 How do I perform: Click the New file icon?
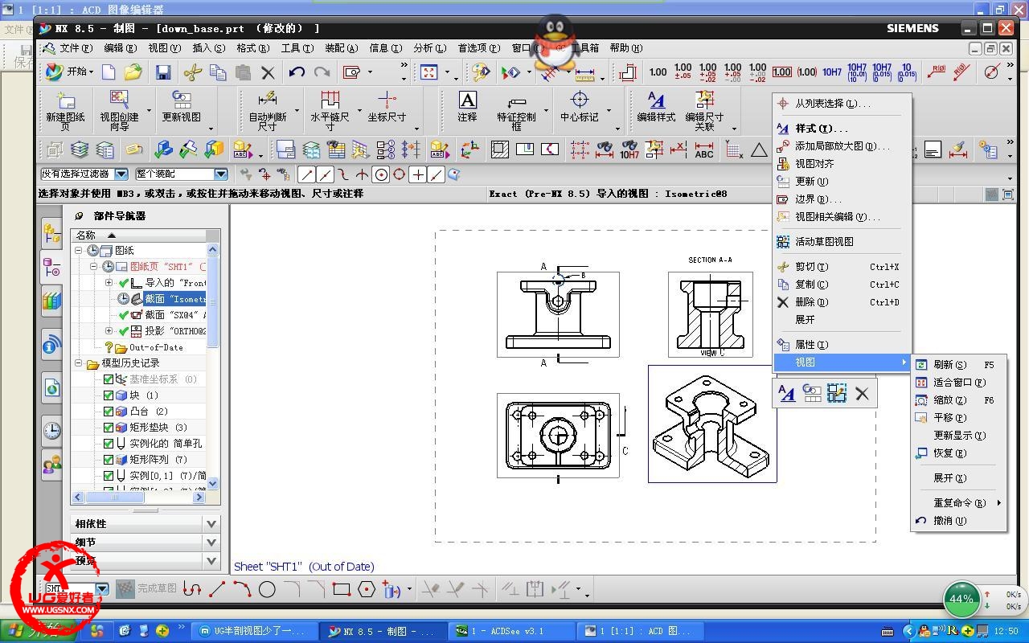tap(109, 72)
